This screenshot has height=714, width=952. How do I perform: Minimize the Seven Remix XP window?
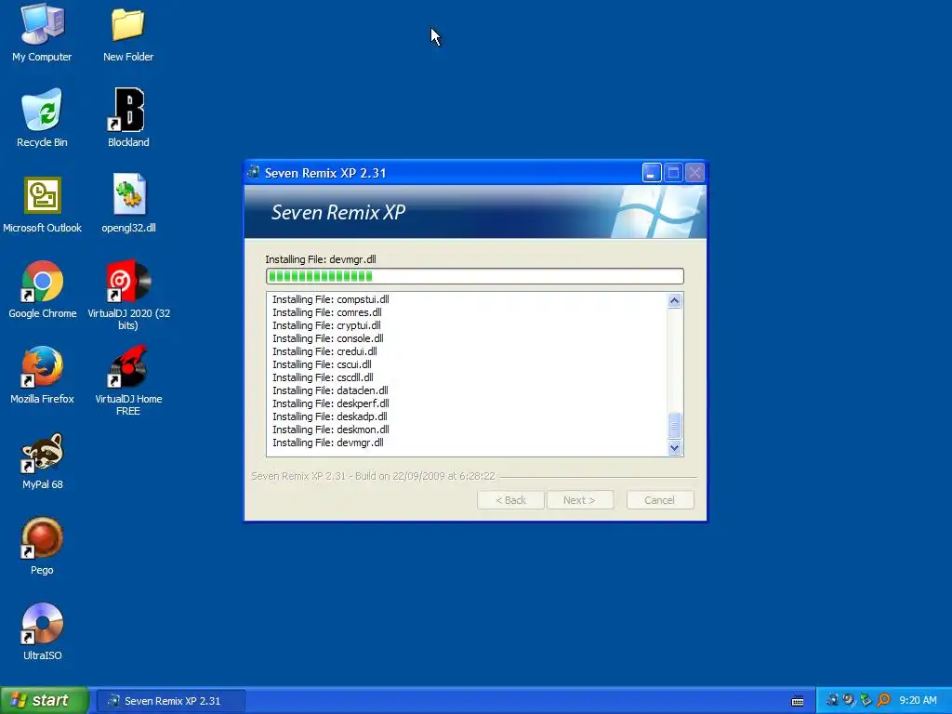click(x=652, y=173)
